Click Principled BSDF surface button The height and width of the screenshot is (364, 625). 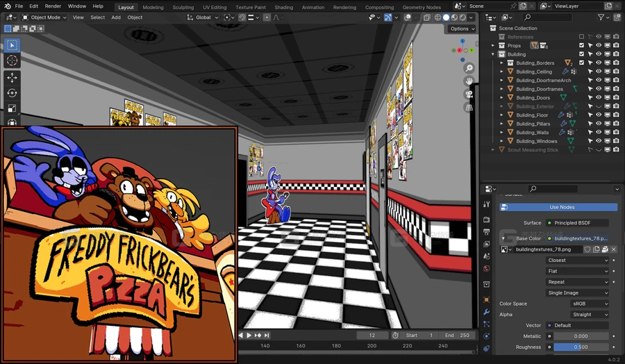click(x=577, y=223)
